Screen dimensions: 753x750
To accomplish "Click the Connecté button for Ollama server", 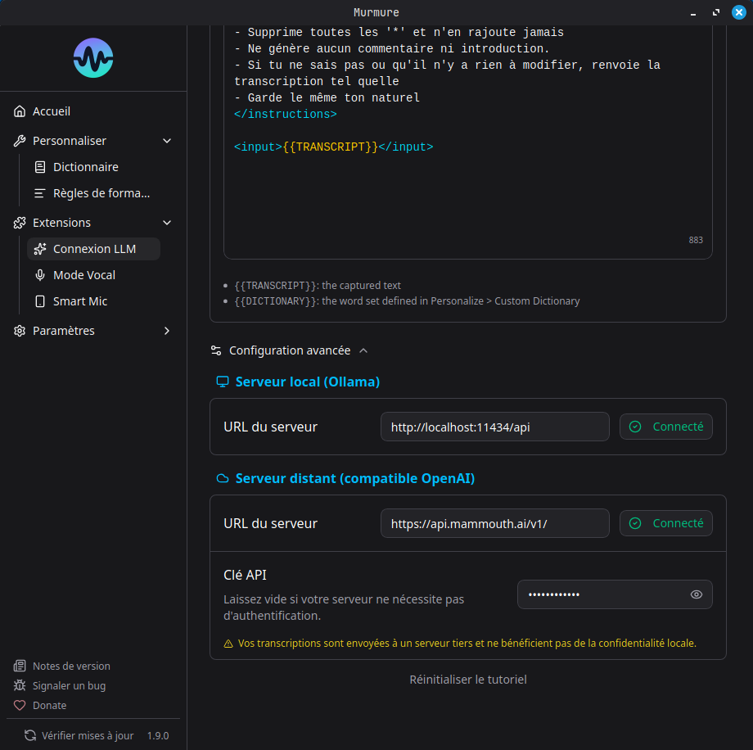I will point(665,427).
